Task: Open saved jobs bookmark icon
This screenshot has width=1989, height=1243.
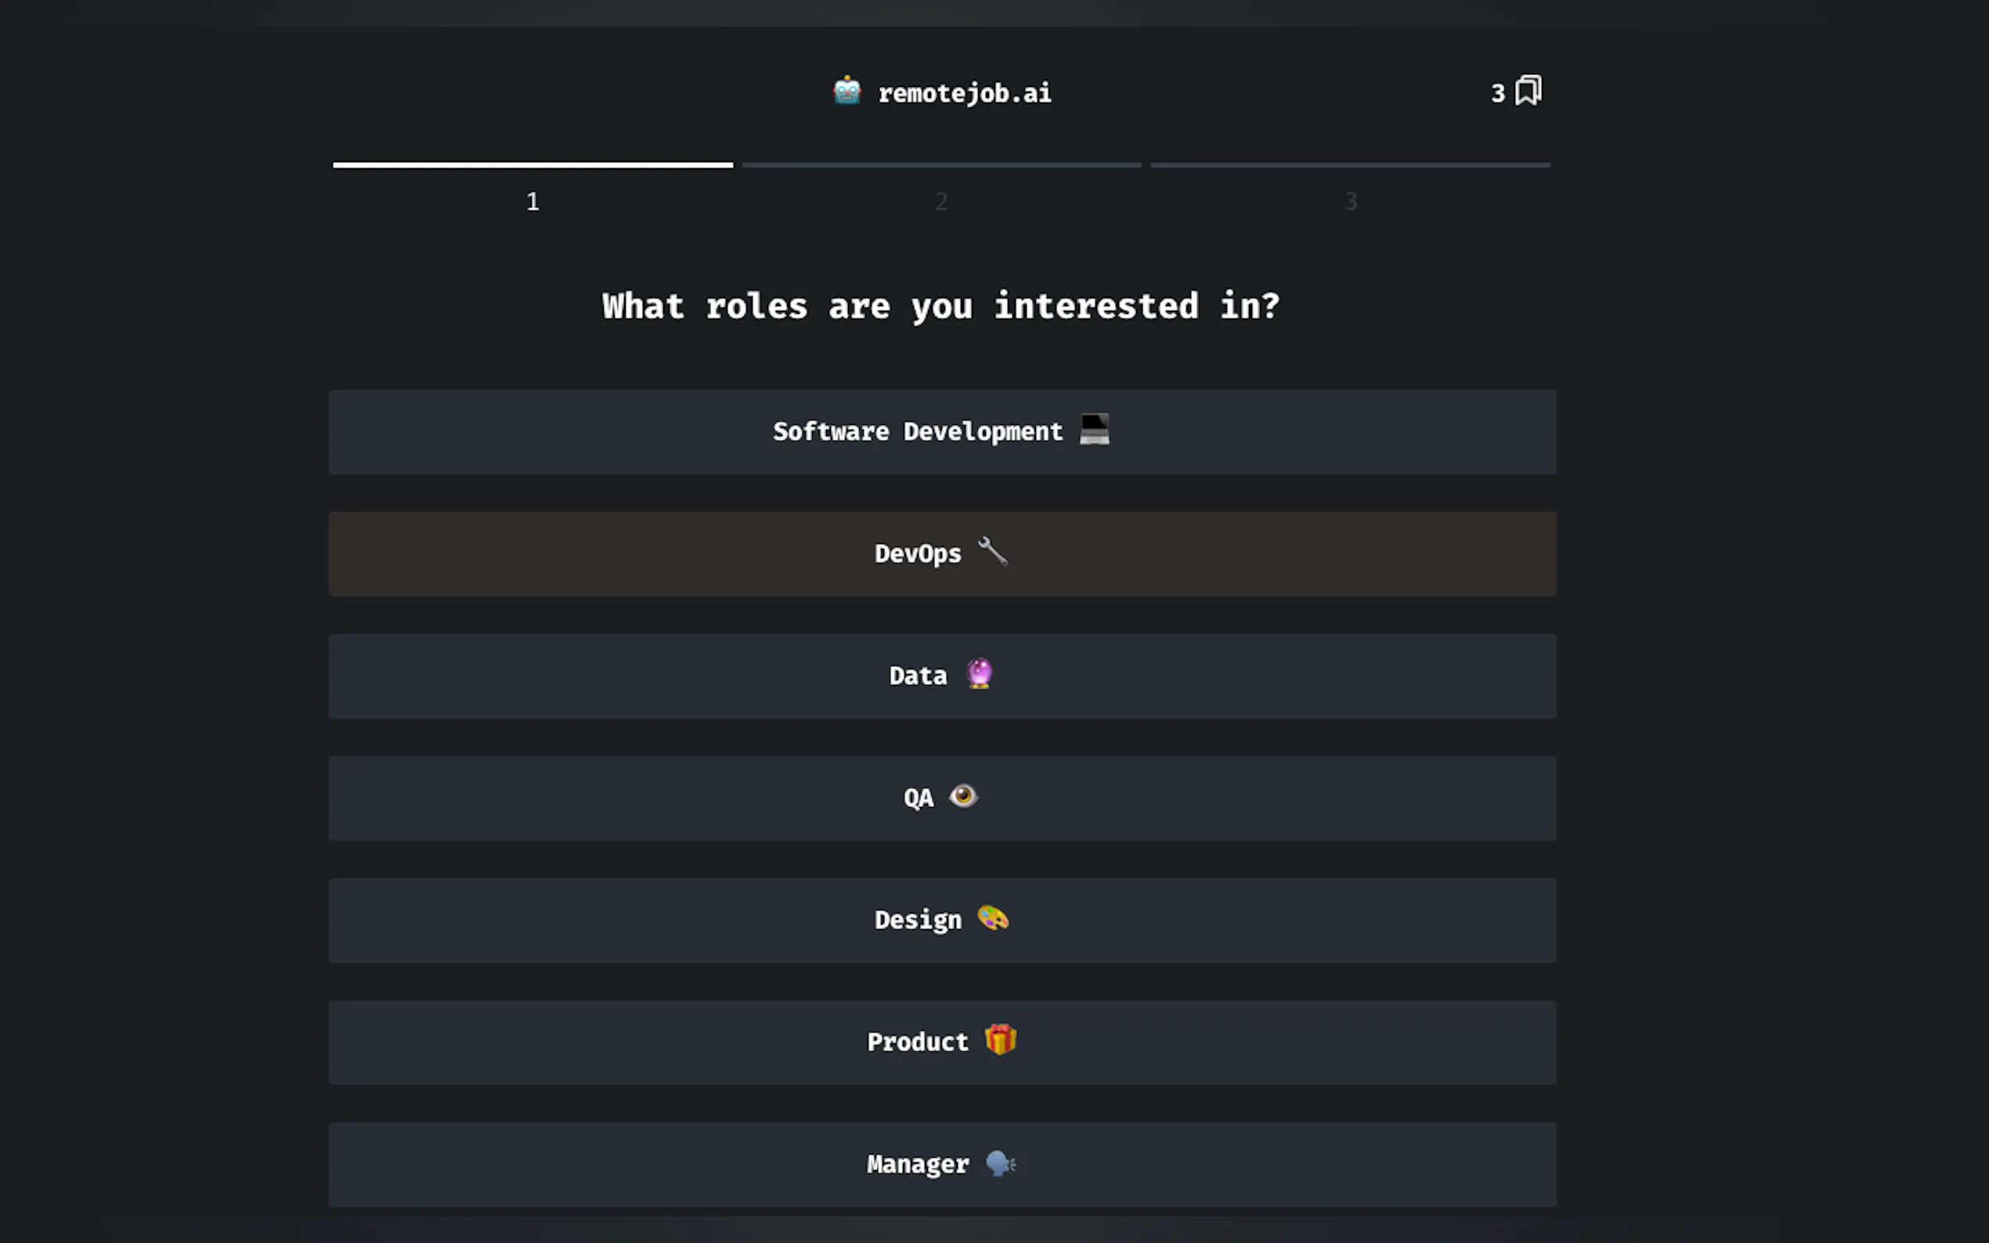Action: [1528, 91]
